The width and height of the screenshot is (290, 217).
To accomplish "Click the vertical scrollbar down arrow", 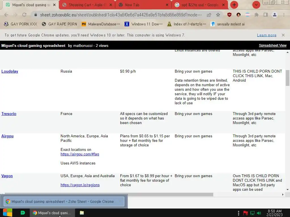I will [x=287, y=190].
